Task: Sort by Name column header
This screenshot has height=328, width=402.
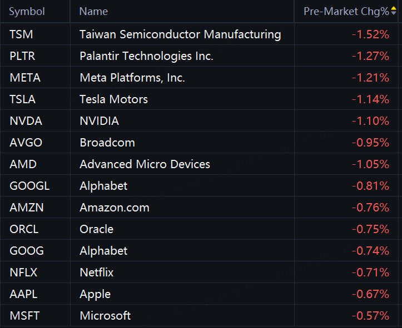Action: tap(93, 12)
